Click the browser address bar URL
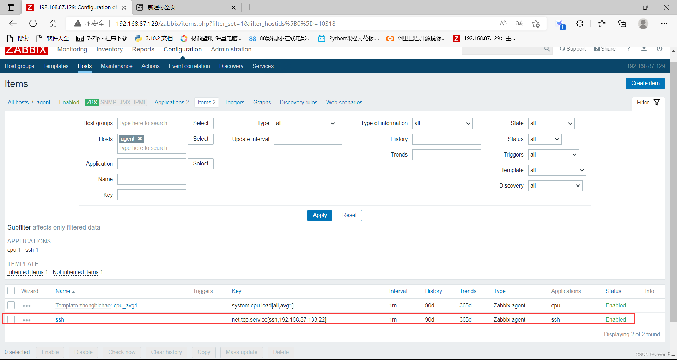 click(226, 24)
